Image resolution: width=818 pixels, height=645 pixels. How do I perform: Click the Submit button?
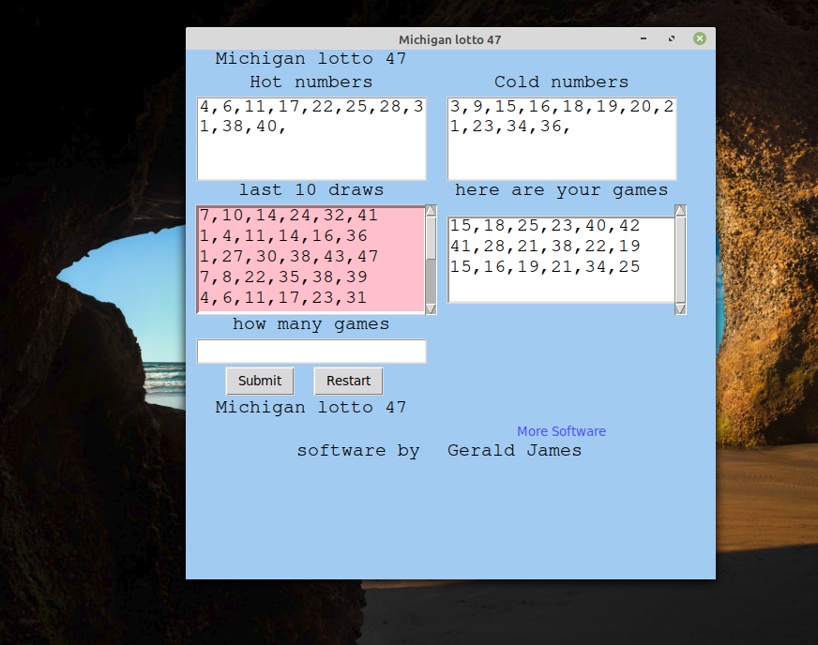tap(260, 382)
